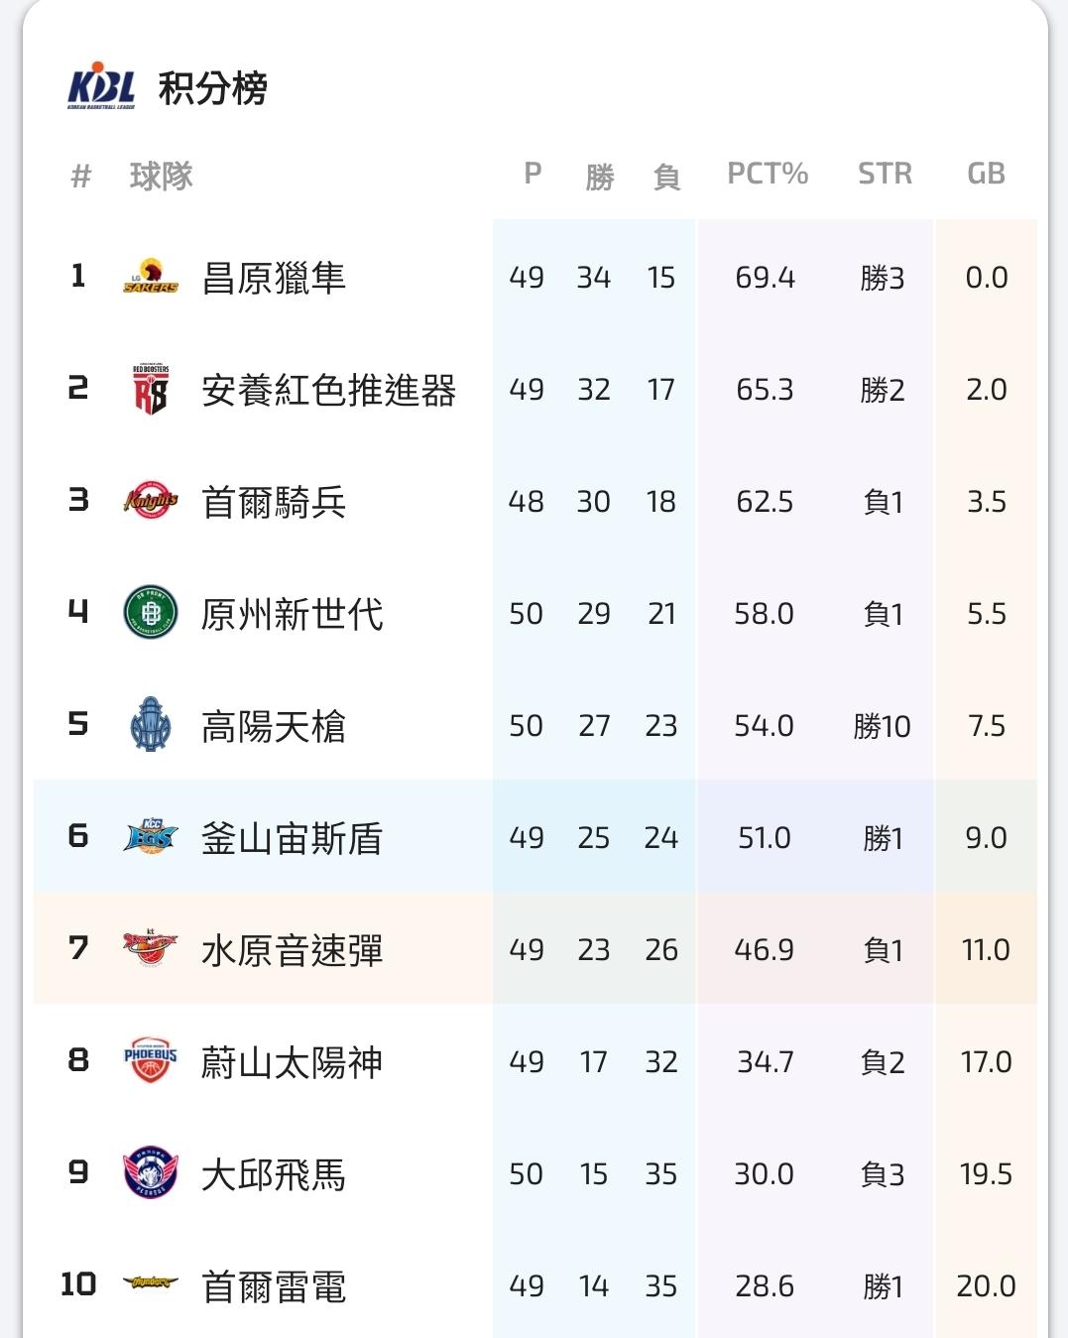Click the Ulsan Phoebus team logo

151,1061
